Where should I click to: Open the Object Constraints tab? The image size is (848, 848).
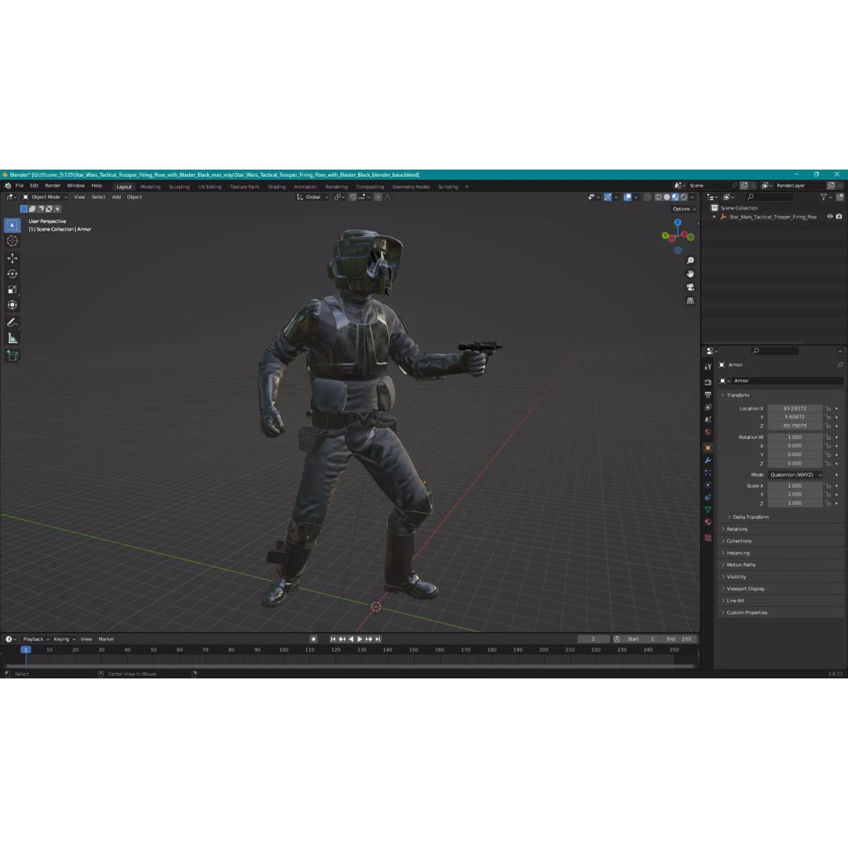[x=708, y=497]
